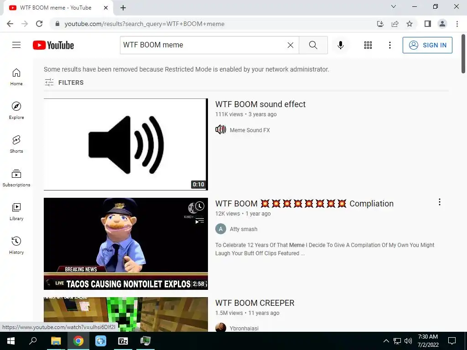Bookmark this page with the star
The image size is (467, 350).
coord(410,24)
